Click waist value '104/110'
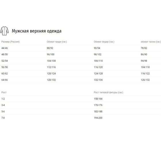 [145, 67]
